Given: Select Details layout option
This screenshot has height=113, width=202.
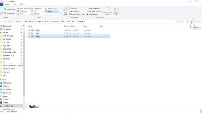Looking at the screenshot, I should click(52, 11).
